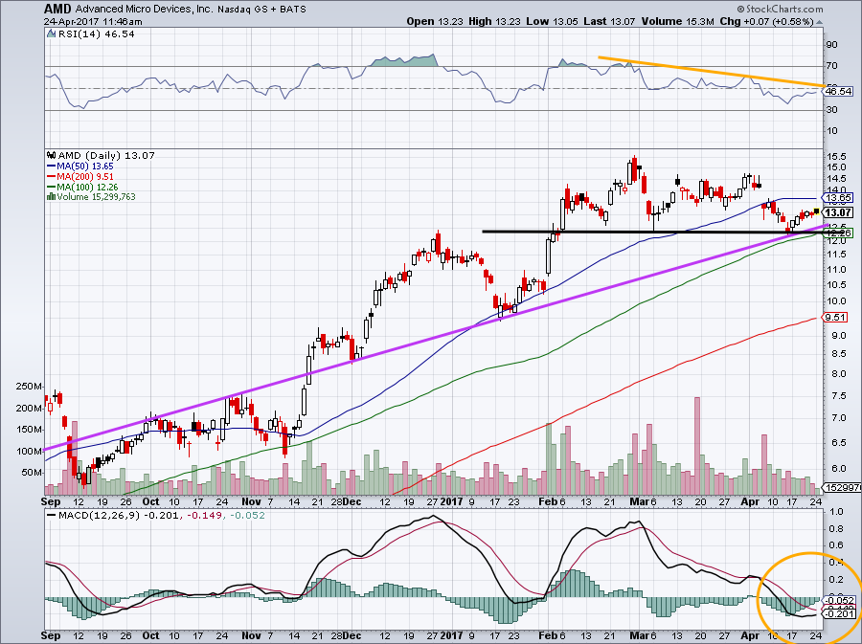Screen dimensions: 862x644
Task: Click the blue MA(50) line legend swatch
Action: click(x=52, y=166)
